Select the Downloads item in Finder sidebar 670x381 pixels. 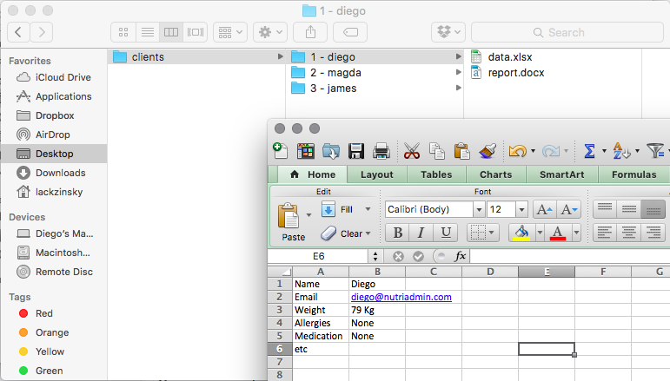click(x=54, y=173)
